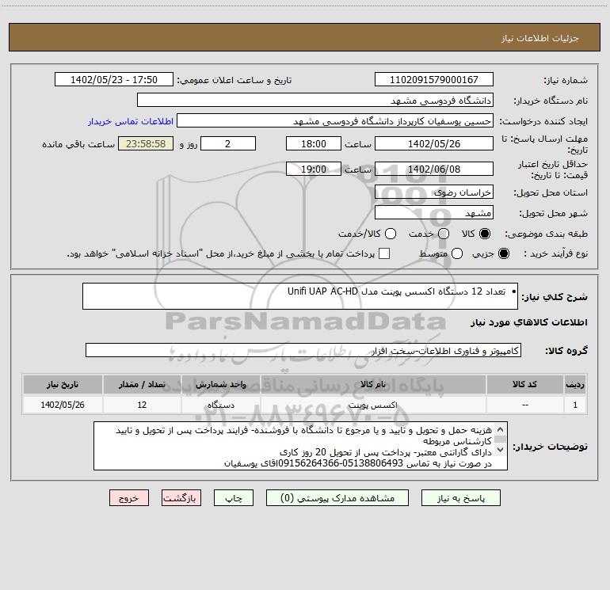Open the اطلاعات تماس خریدار link
This screenshot has height=590, width=610.
pos(131,121)
